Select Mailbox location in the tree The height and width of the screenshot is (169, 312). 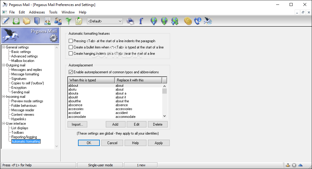tap(23, 61)
